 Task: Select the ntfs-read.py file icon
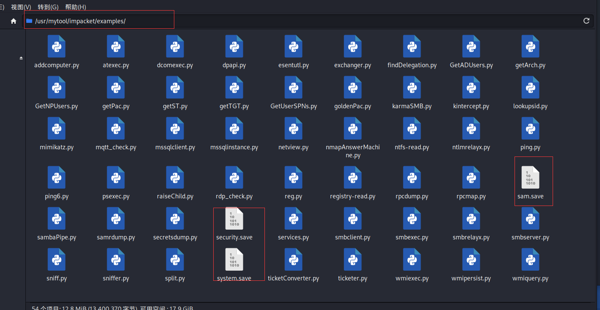(412, 129)
